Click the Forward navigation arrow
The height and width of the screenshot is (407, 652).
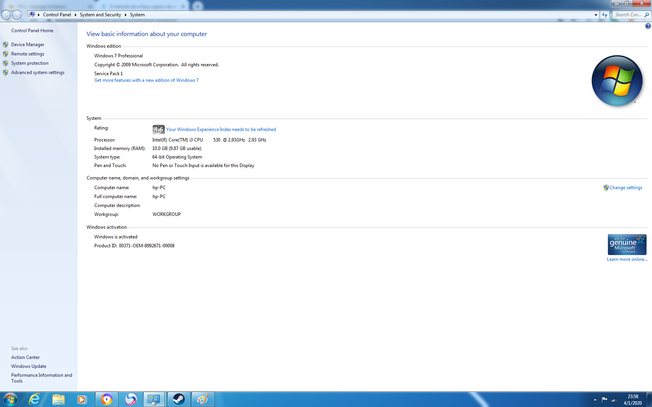pos(17,15)
